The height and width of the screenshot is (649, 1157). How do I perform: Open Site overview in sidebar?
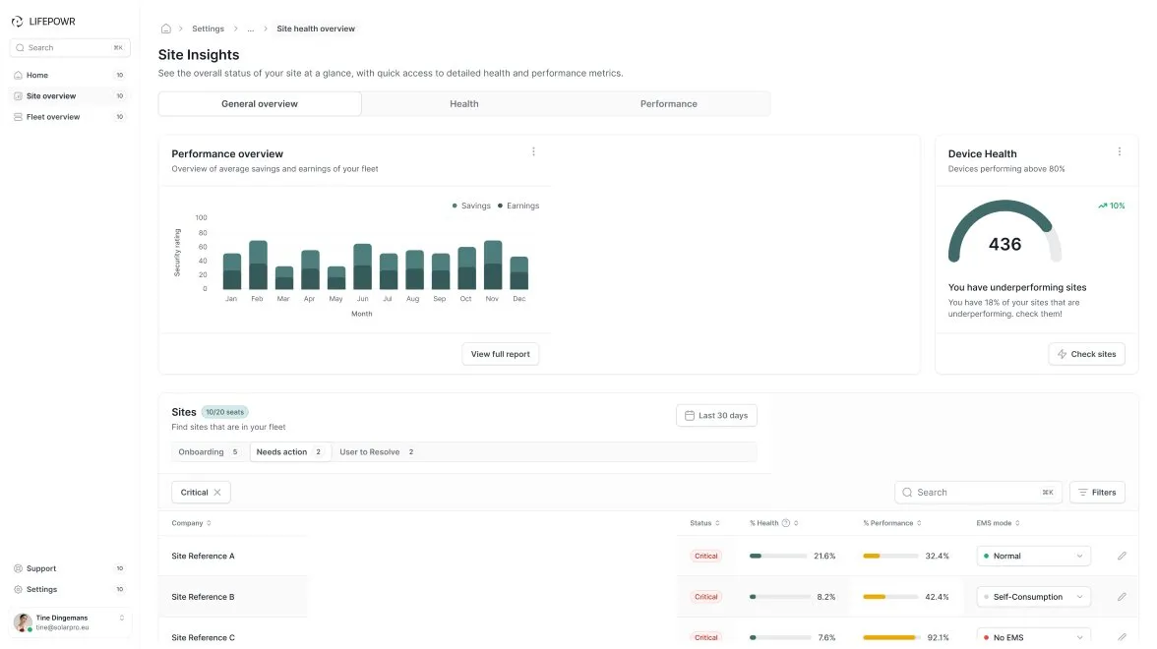[69, 96]
